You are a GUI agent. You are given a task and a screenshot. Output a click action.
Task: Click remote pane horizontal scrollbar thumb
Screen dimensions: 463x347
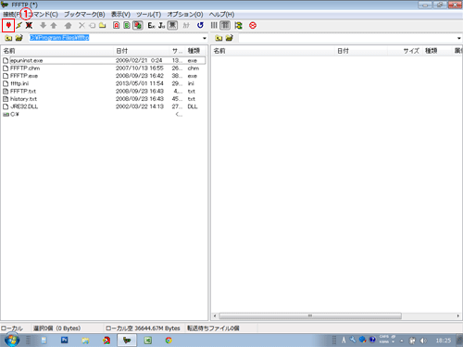pos(310,316)
